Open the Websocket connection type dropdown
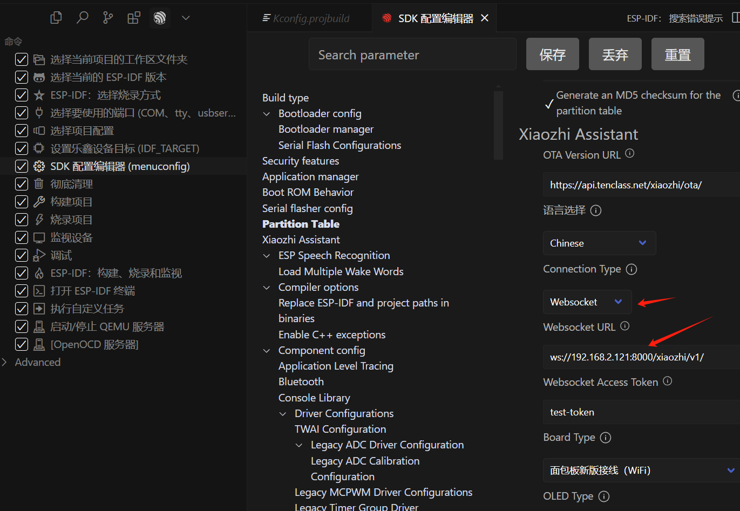The width and height of the screenshot is (740, 511). (x=587, y=302)
